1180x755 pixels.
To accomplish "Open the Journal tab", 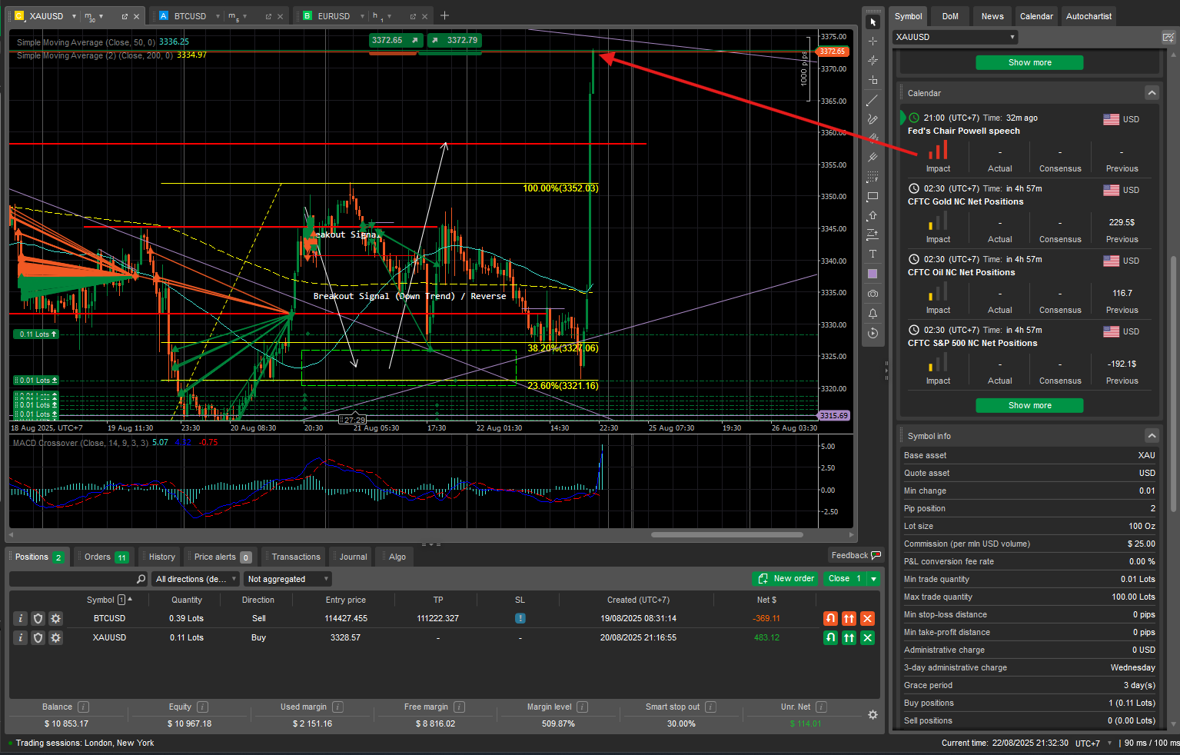I will 352,557.
